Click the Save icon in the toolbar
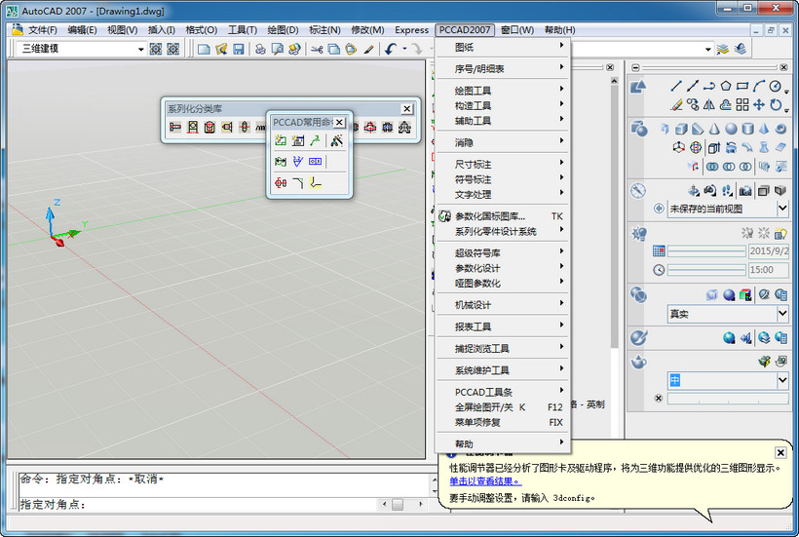The height and width of the screenshot is (537, 799). [x=238, y=49]
